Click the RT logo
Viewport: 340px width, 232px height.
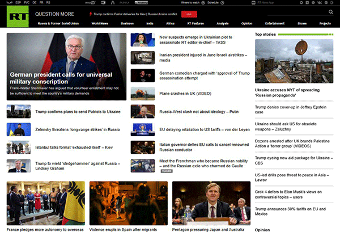(18, 16)
